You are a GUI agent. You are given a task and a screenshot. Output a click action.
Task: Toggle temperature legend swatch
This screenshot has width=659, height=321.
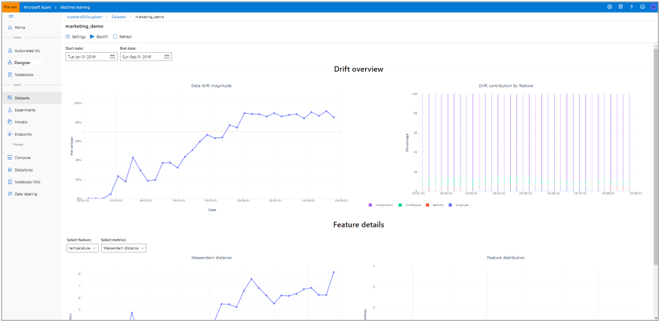(x=370, y=205)
